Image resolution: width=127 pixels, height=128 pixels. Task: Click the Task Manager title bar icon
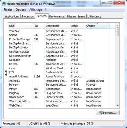[x=4, y=4]
